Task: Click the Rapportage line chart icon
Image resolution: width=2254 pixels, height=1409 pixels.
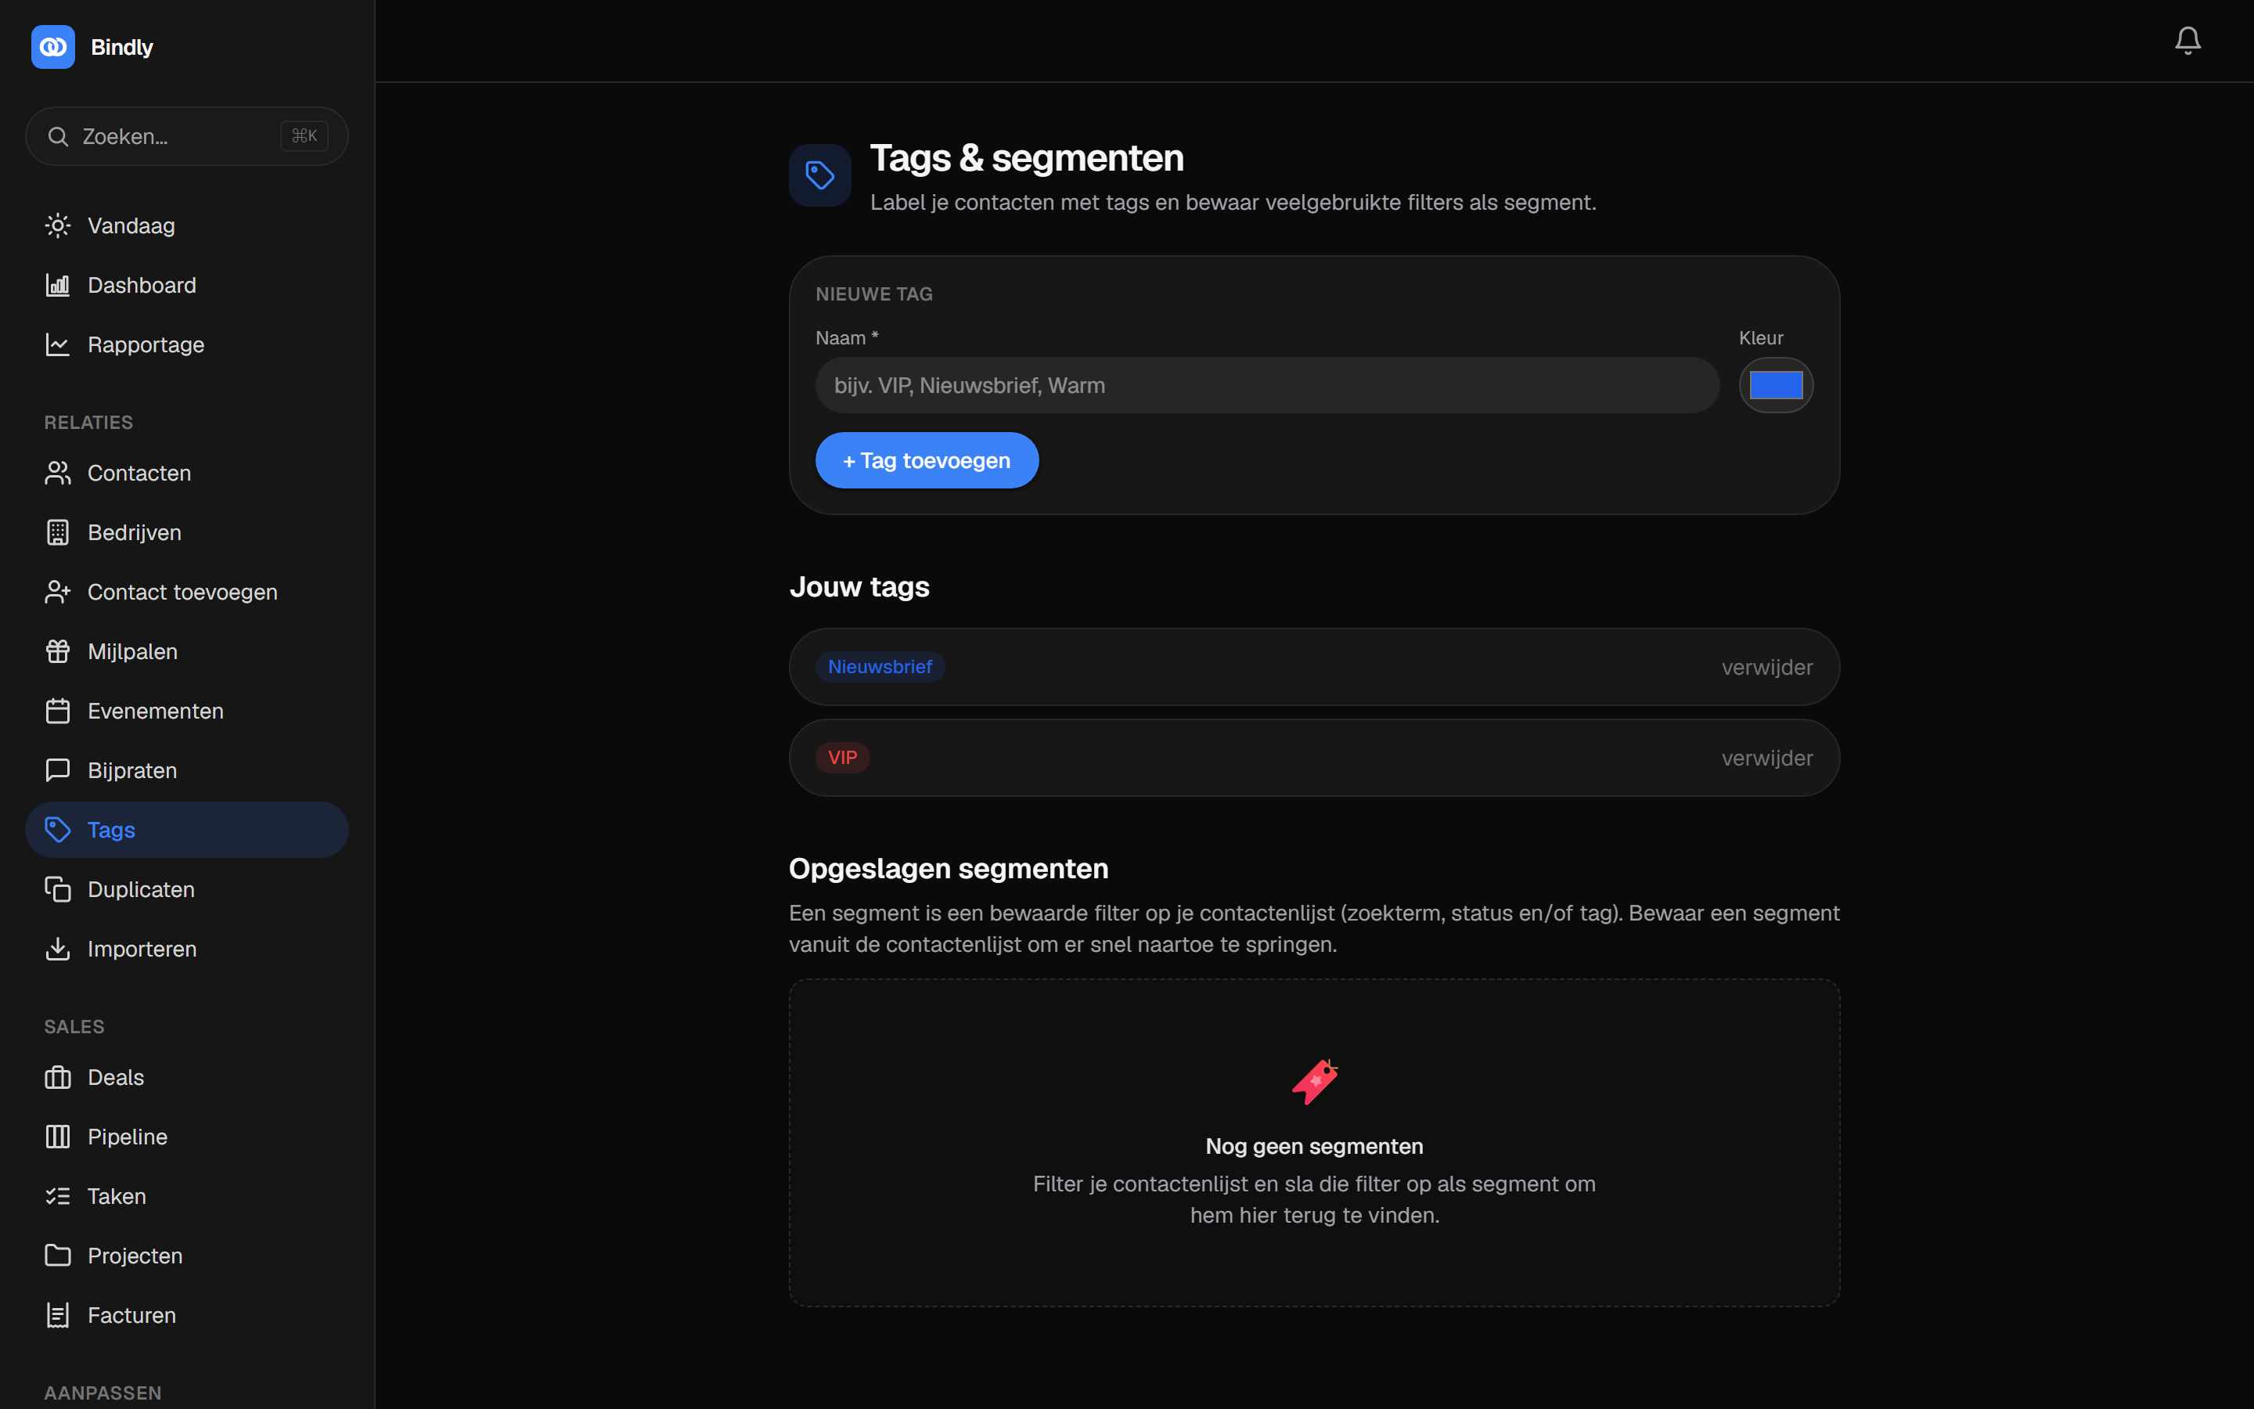Action: (58, 344)
